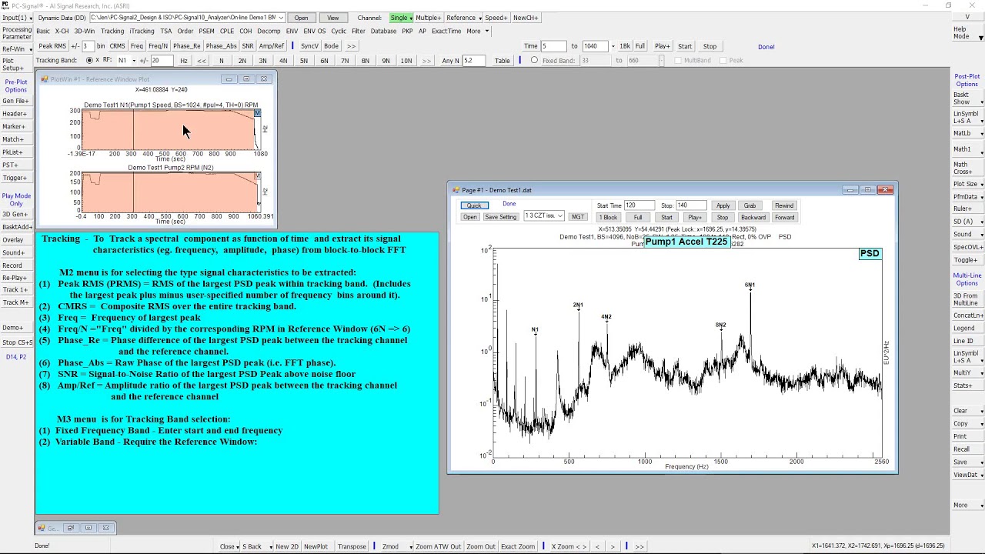
Task: Open the Database menu
Action: (x=383, y=32)
